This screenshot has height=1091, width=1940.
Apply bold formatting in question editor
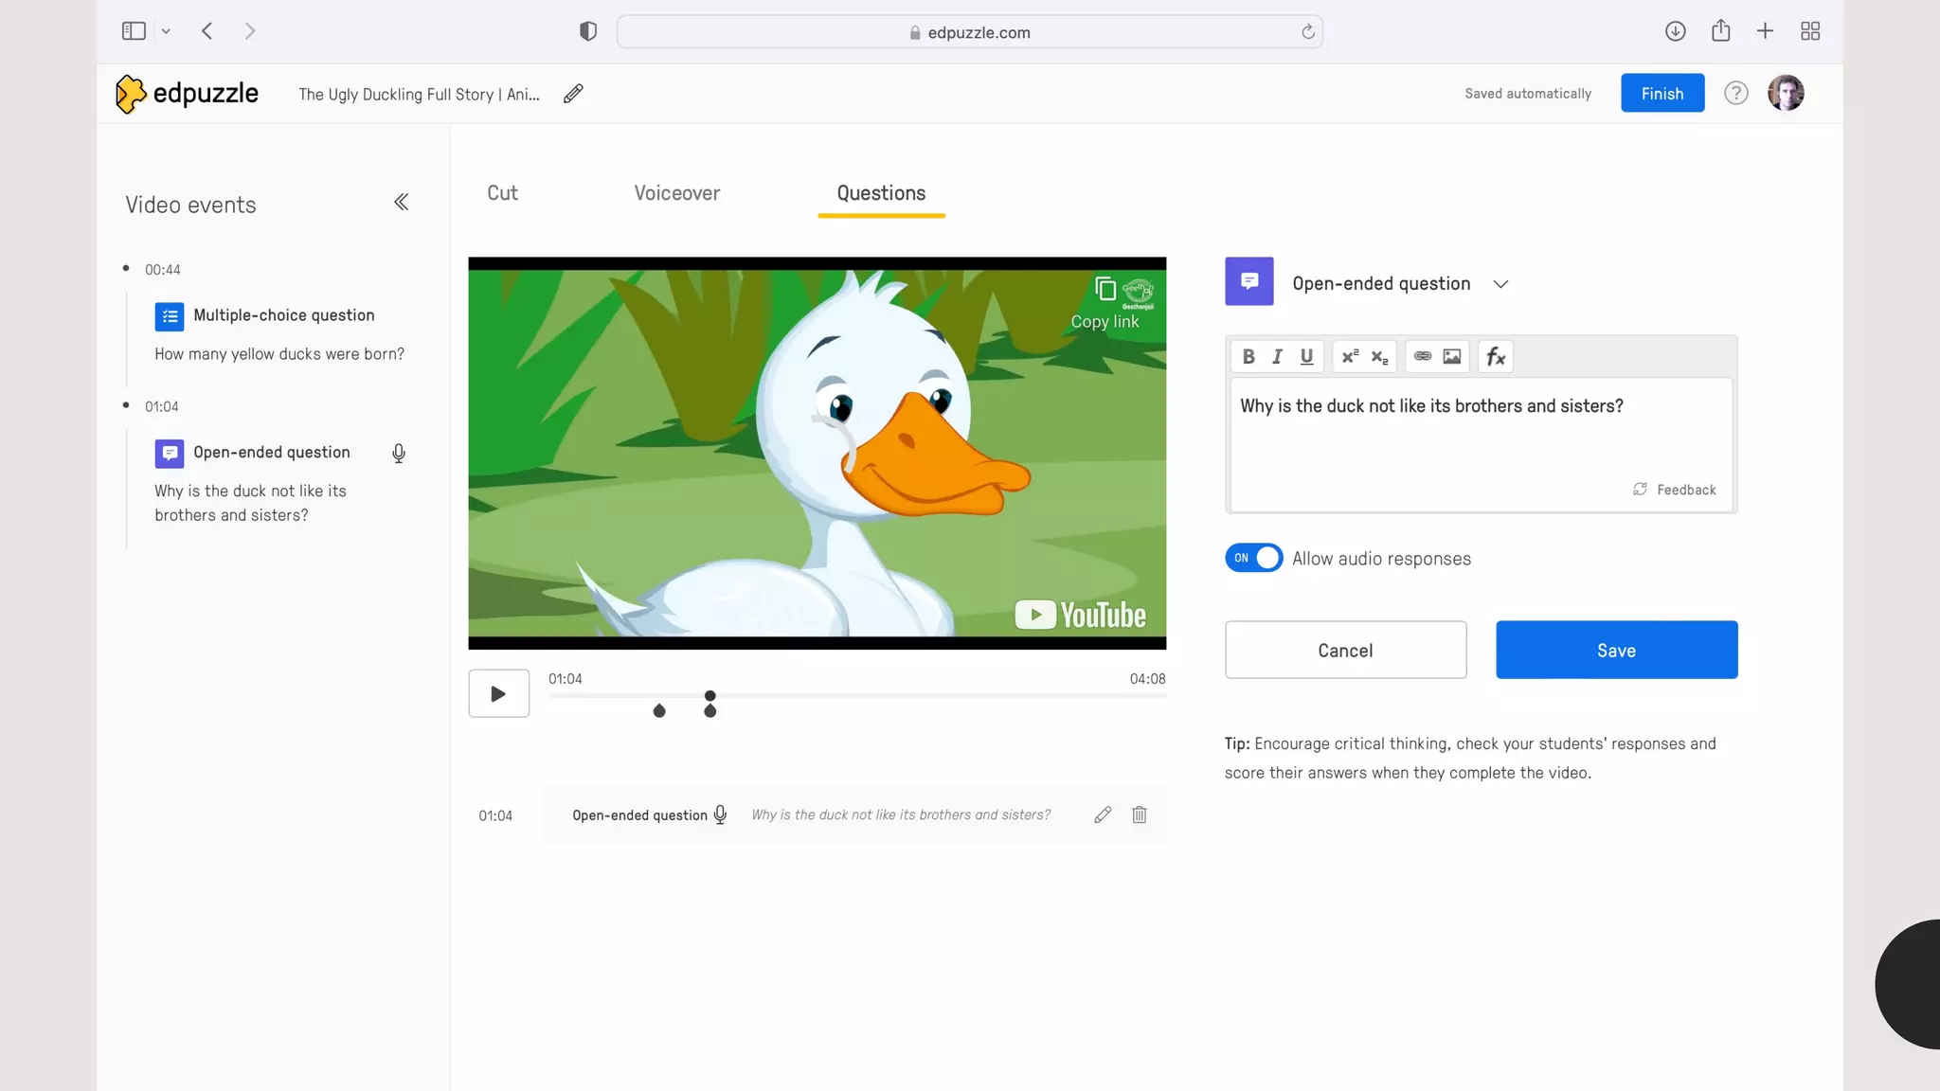(1248, 357)
